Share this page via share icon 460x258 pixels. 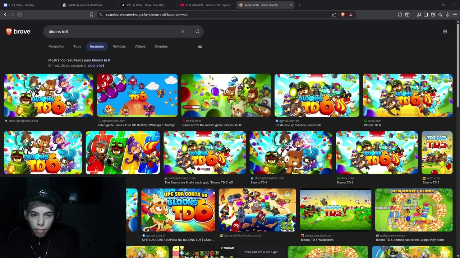pyautogui.click(x=334, y=15)
